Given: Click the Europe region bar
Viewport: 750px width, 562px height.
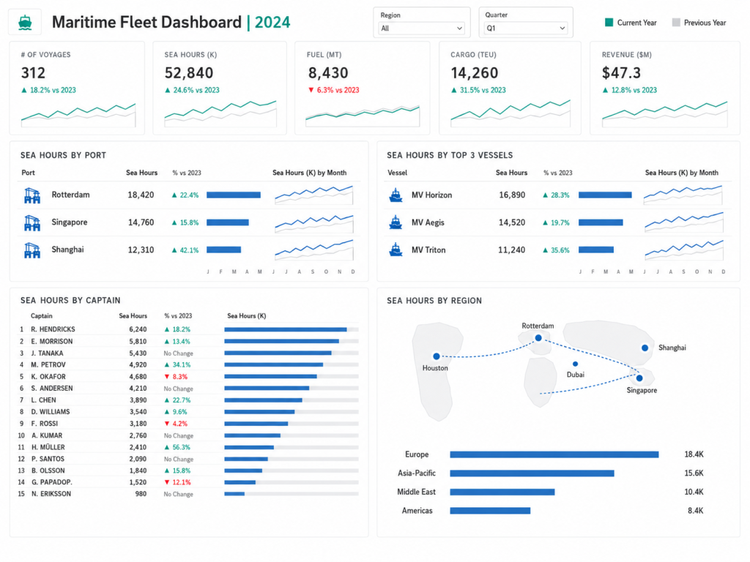Looking at the screenshot, I should pyautogui.click(x=554, y=454).
